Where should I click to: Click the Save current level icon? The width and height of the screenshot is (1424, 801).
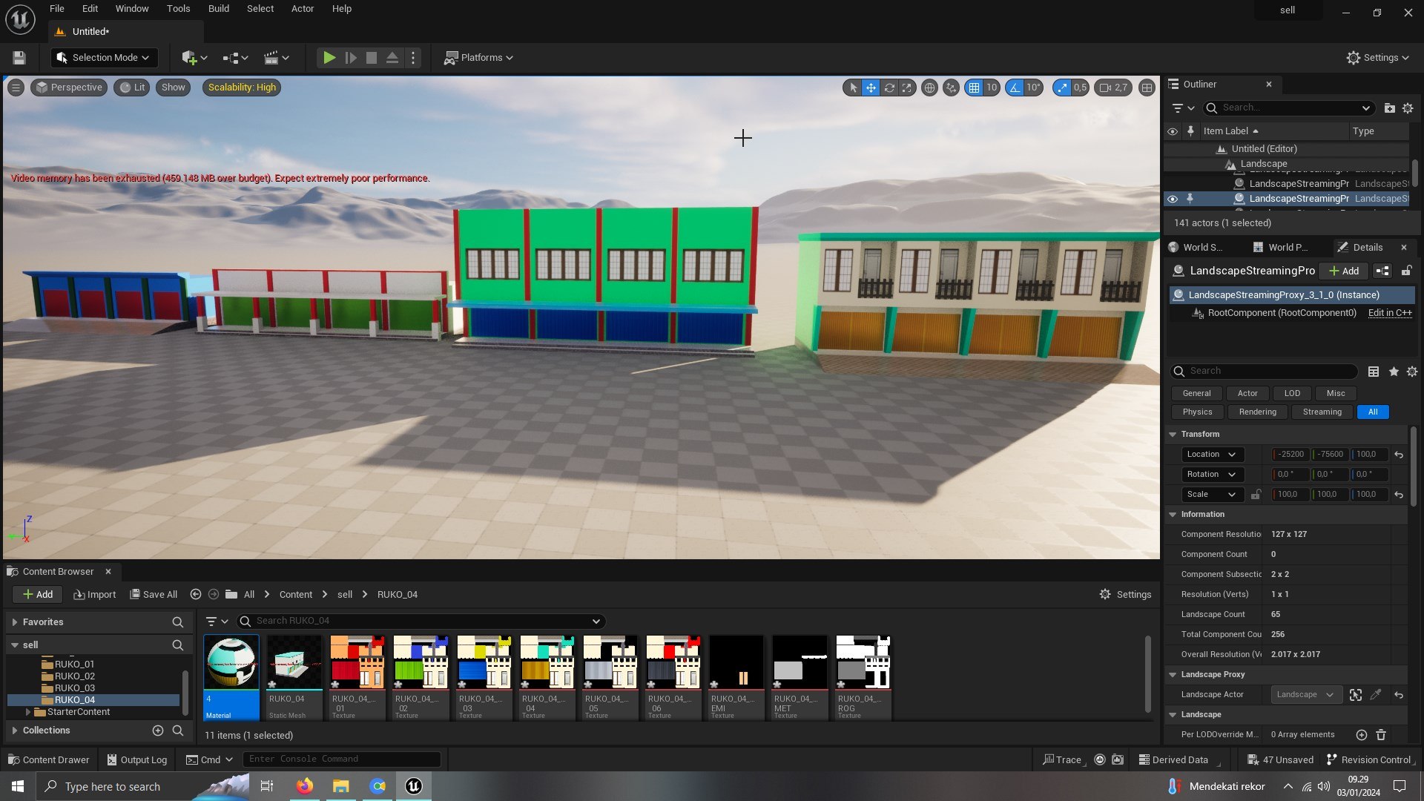tap(19, 58)
